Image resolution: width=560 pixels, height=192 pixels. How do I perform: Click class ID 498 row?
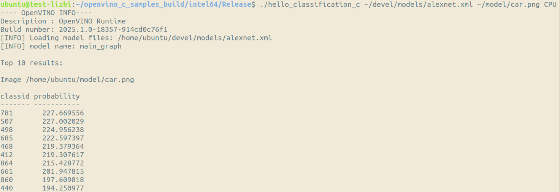click(x=6, y=130)
